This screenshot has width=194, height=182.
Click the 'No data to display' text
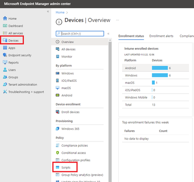pos(136,138)
